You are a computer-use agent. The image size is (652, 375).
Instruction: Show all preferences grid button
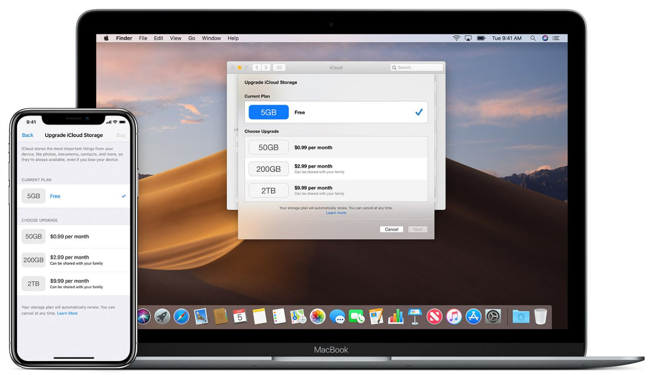[279, 67]
